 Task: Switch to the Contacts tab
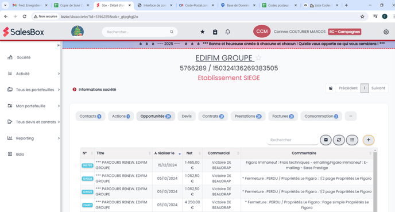click(x=90, y=116)
